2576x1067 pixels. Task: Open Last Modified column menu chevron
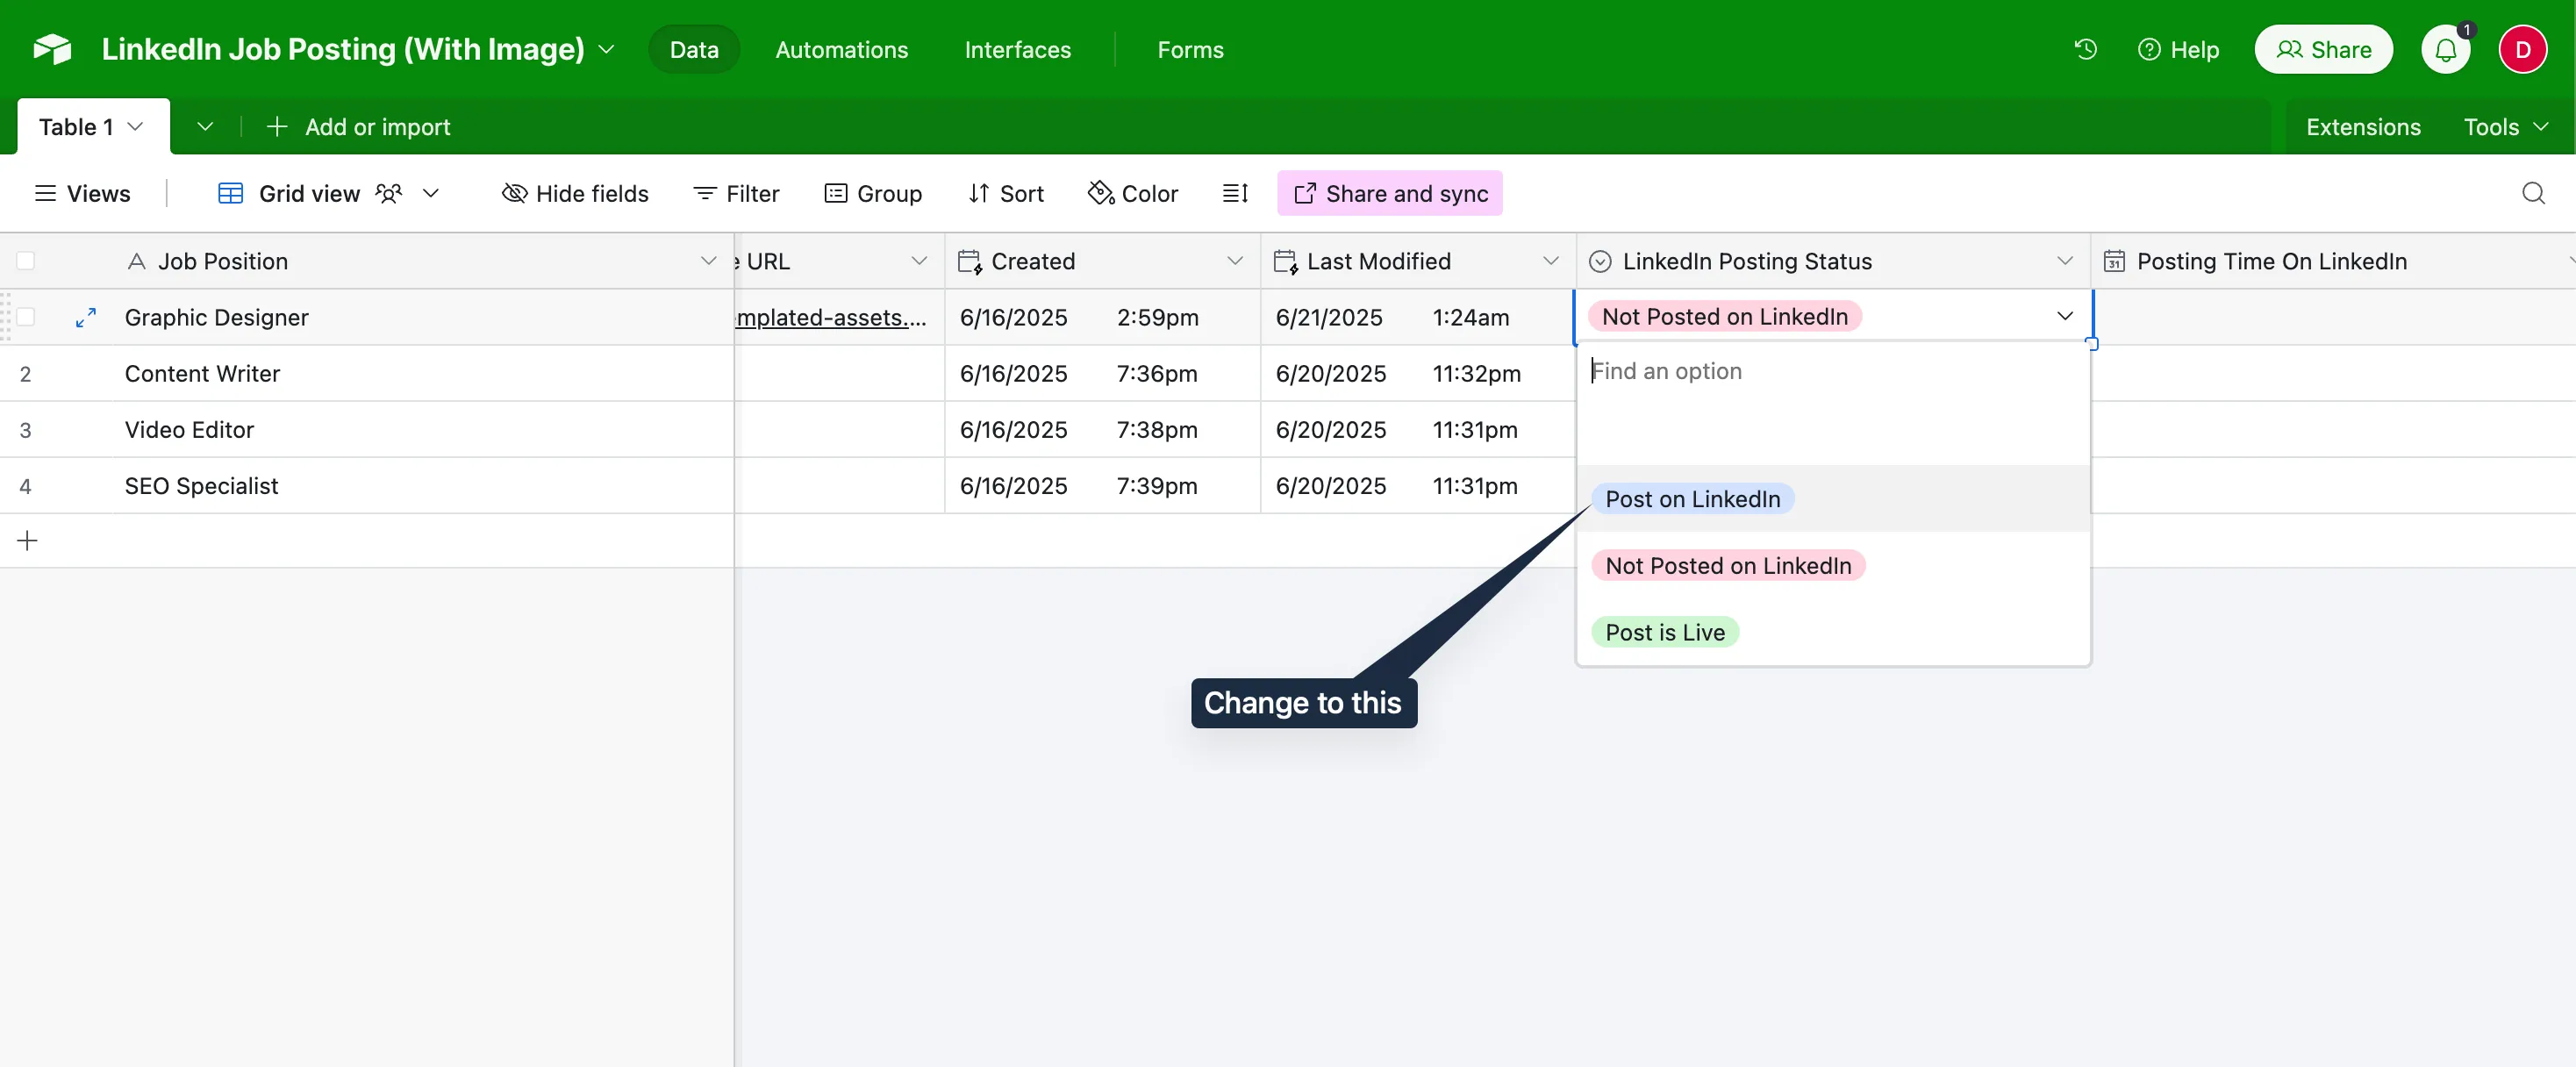tap(1550, 261)
